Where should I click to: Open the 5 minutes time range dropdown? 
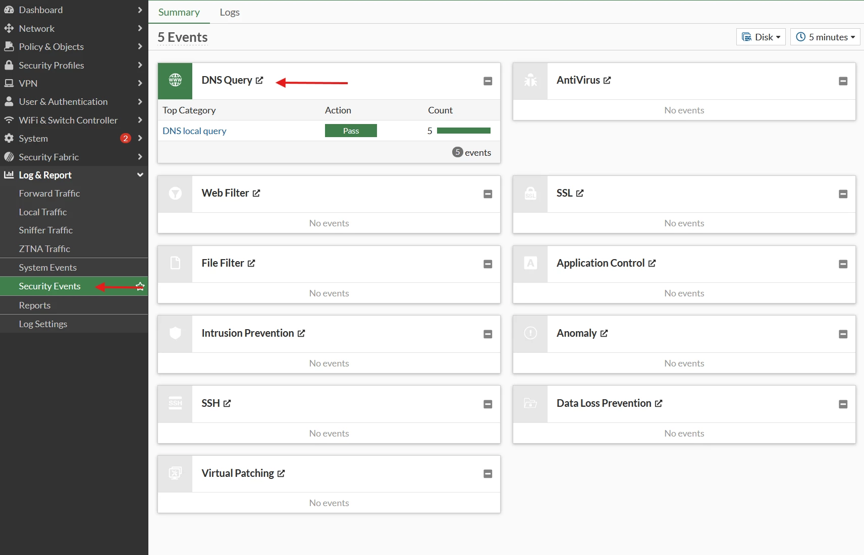825,37
